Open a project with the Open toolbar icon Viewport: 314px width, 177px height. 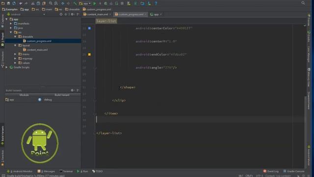[3, 3]
